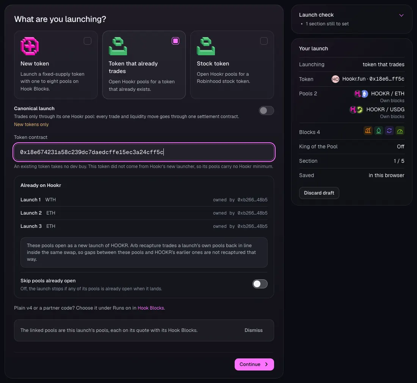Click the pink New token pixel icon
Screen dimensions: 417x383
click(x=30, y=46)
